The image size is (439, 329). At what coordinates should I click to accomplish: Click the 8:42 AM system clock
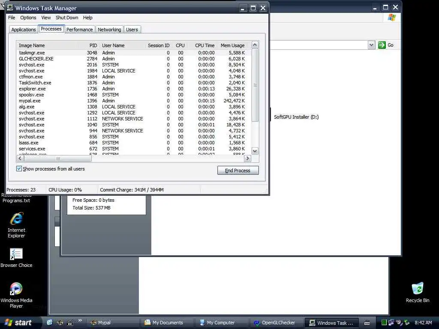point(423,323)
